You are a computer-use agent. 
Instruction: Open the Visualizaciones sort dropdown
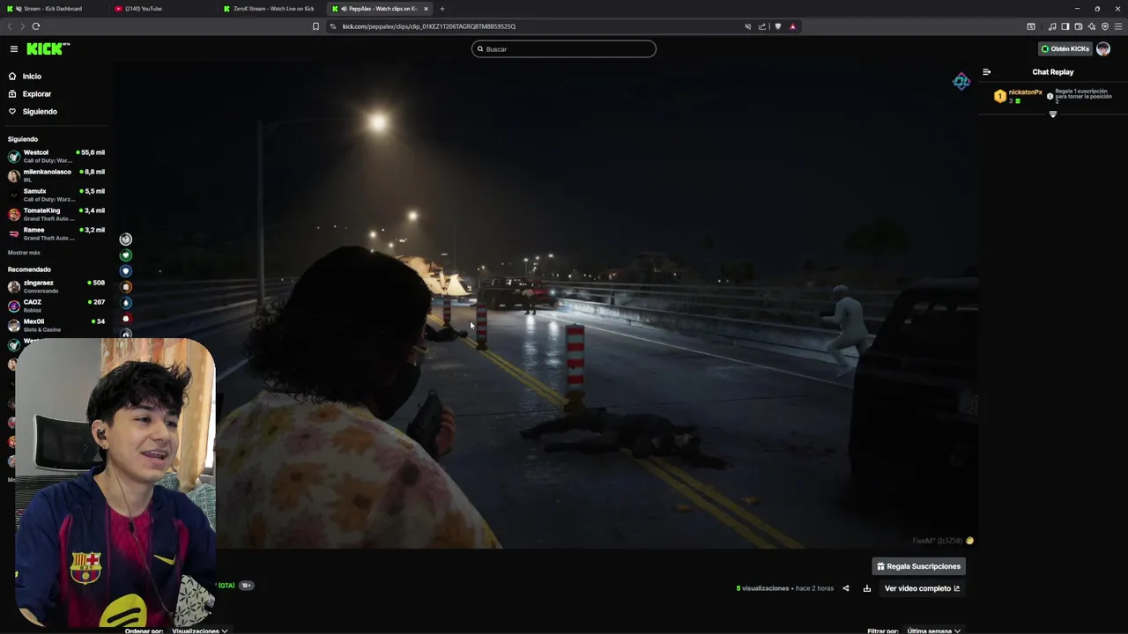200,630
